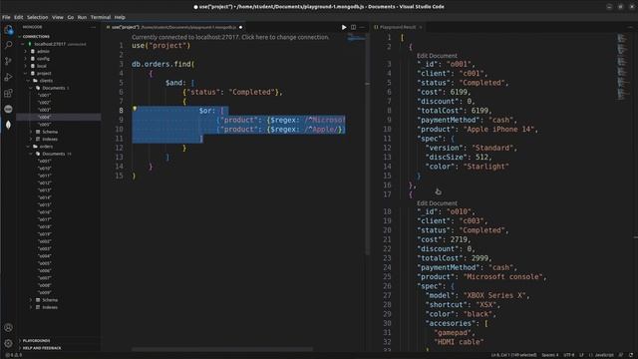Open the MongoDB sidebar More Actions ellipsis
The height and width of the screenshot is (359, 638).
point(93,27)
